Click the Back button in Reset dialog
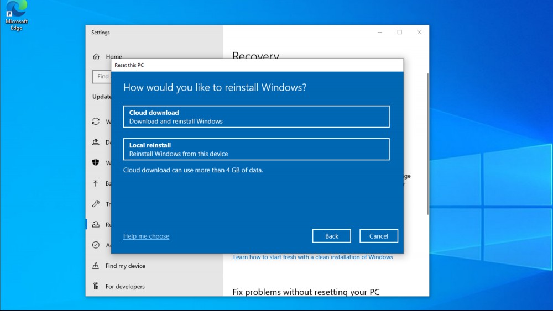 coord(331,236)
